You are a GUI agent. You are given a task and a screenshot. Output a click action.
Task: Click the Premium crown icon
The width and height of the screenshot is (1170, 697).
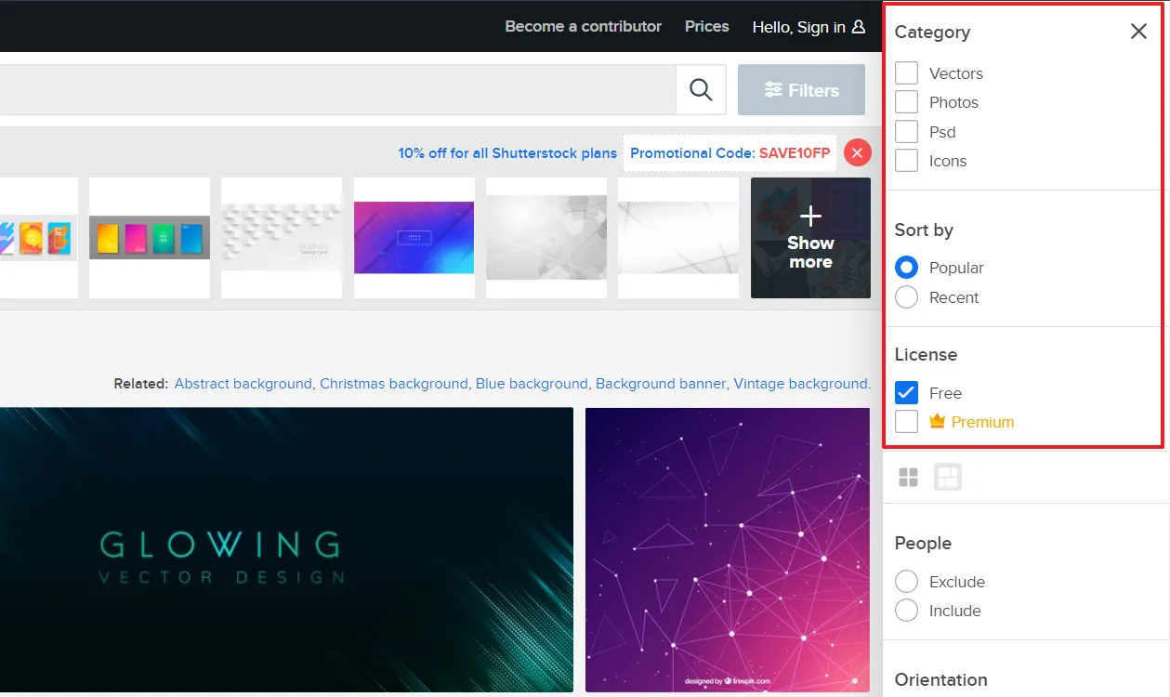[x=937, y=422]
